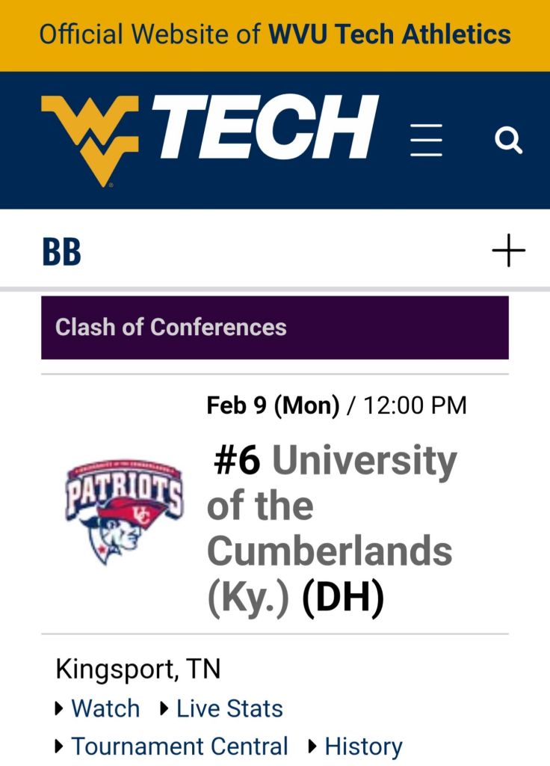Open the Watch link
This screenshot has height=766, width=550.
click(x=105, y=708)
